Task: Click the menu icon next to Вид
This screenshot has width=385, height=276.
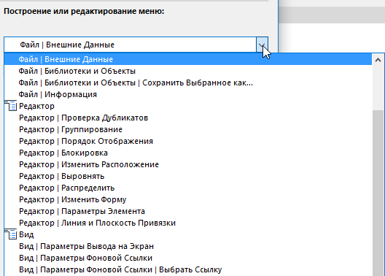Action: tap(10, 234)
